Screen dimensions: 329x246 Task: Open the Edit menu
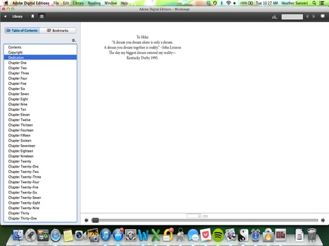click(66, 3)
